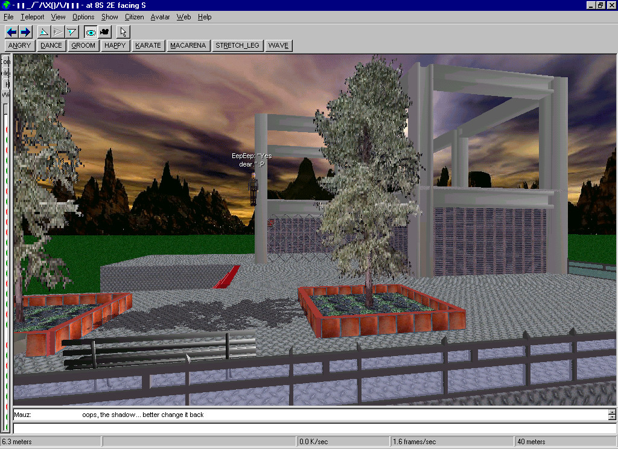Open the Citizen menu
Screen dimensions: 618x449
[x=134, y=17]
